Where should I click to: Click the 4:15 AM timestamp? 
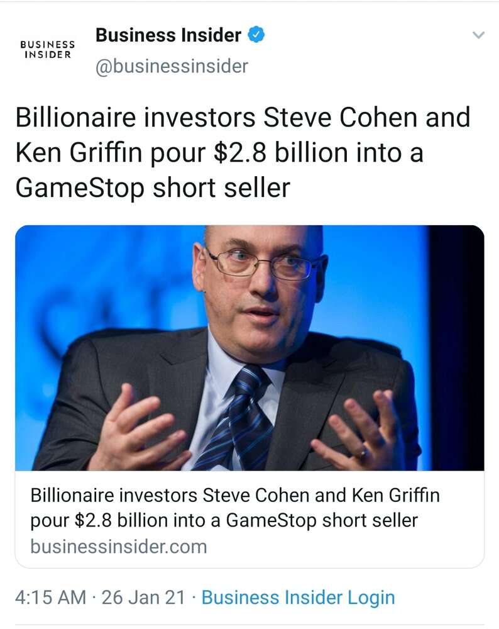50,598
